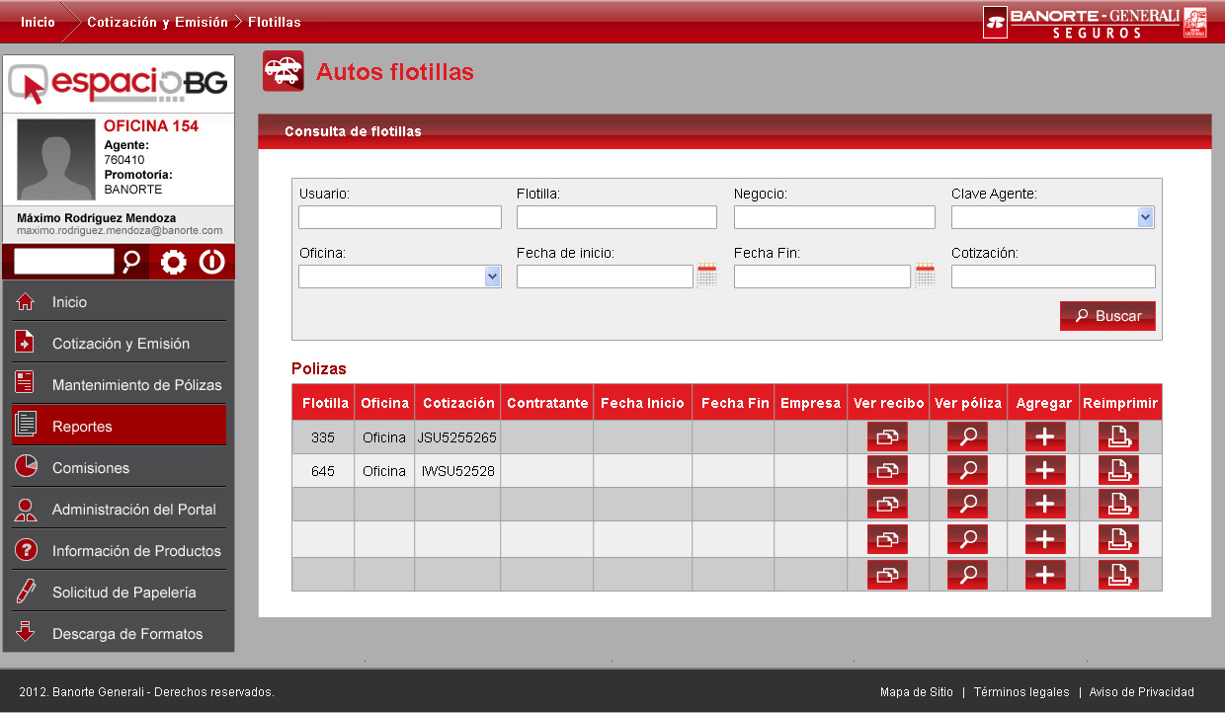Viewport: 1225px width, 713px height.
Task: Go to Mantenimiento de Pólizas
Action: click(x=119, y=385)
